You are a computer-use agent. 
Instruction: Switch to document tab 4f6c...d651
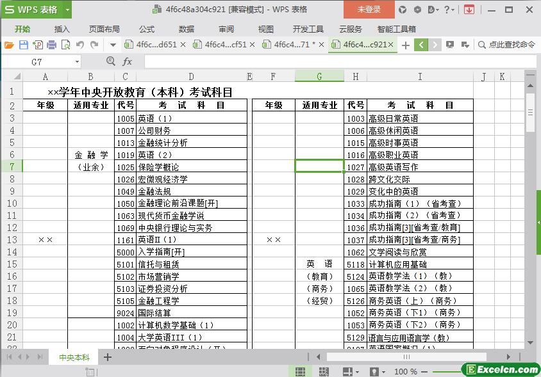coord(156,45)
